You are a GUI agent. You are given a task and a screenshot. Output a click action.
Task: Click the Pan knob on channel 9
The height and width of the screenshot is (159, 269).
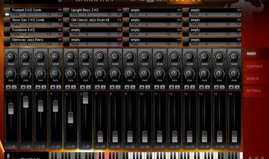130,73
